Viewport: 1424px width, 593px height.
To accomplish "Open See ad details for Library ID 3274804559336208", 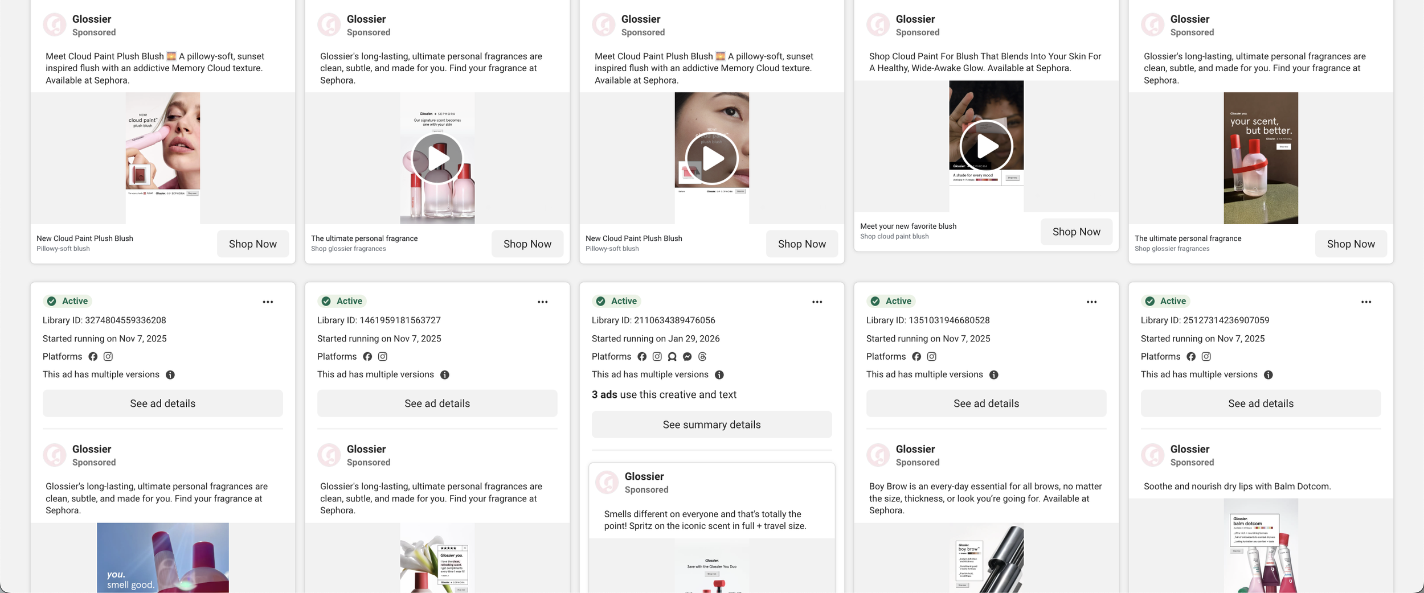I will pos(162,403).
